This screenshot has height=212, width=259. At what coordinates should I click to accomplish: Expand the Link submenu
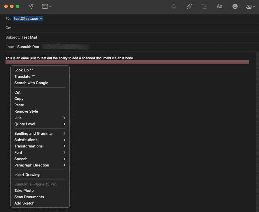(x=40, y=118)
